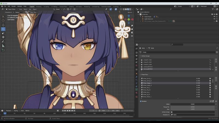This screenshot has width=219, height=123.
Task: Click the Blender logo menu icon
Action: 2,6
